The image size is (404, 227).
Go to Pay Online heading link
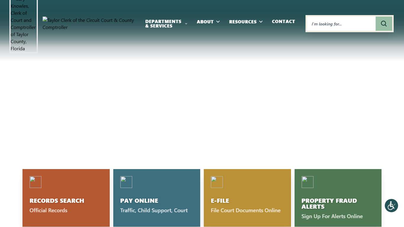139,201
